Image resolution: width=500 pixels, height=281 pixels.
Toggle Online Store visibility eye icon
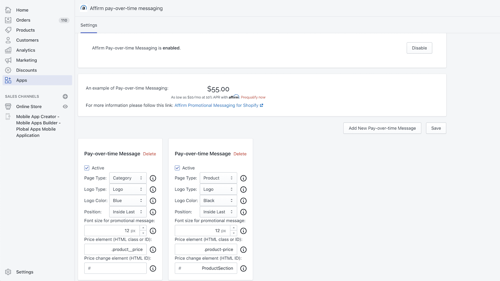click(x=65, y=106)
